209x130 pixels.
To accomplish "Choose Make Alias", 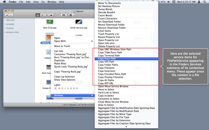I will coord(73,63).
